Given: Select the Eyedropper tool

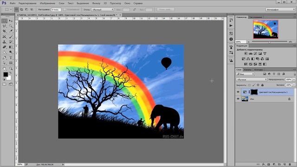Looking at the screenshot, I should coord(11,31).
